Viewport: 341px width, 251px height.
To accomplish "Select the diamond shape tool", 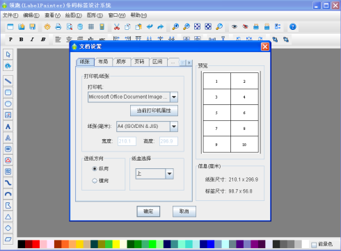I will pos(8,228).
